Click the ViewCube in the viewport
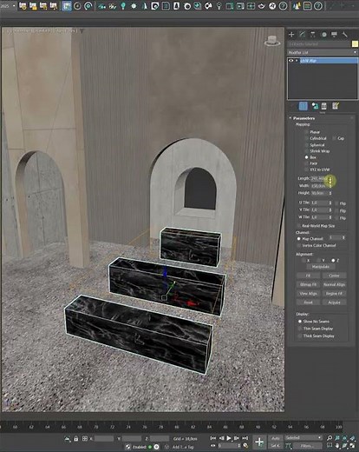The width and height of the screenshot is (359, 452). (x=272, y=41)
